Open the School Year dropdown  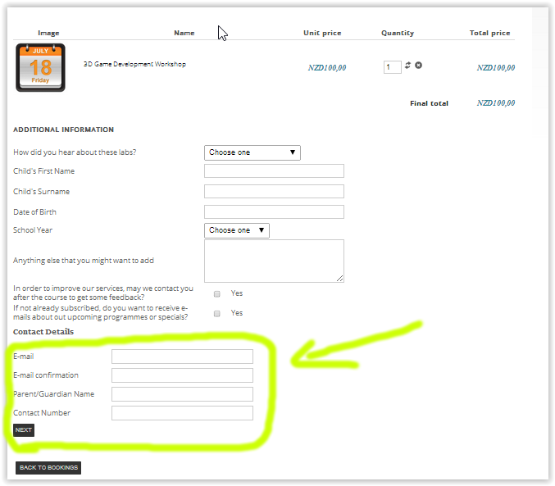click(x=236, y=230)
